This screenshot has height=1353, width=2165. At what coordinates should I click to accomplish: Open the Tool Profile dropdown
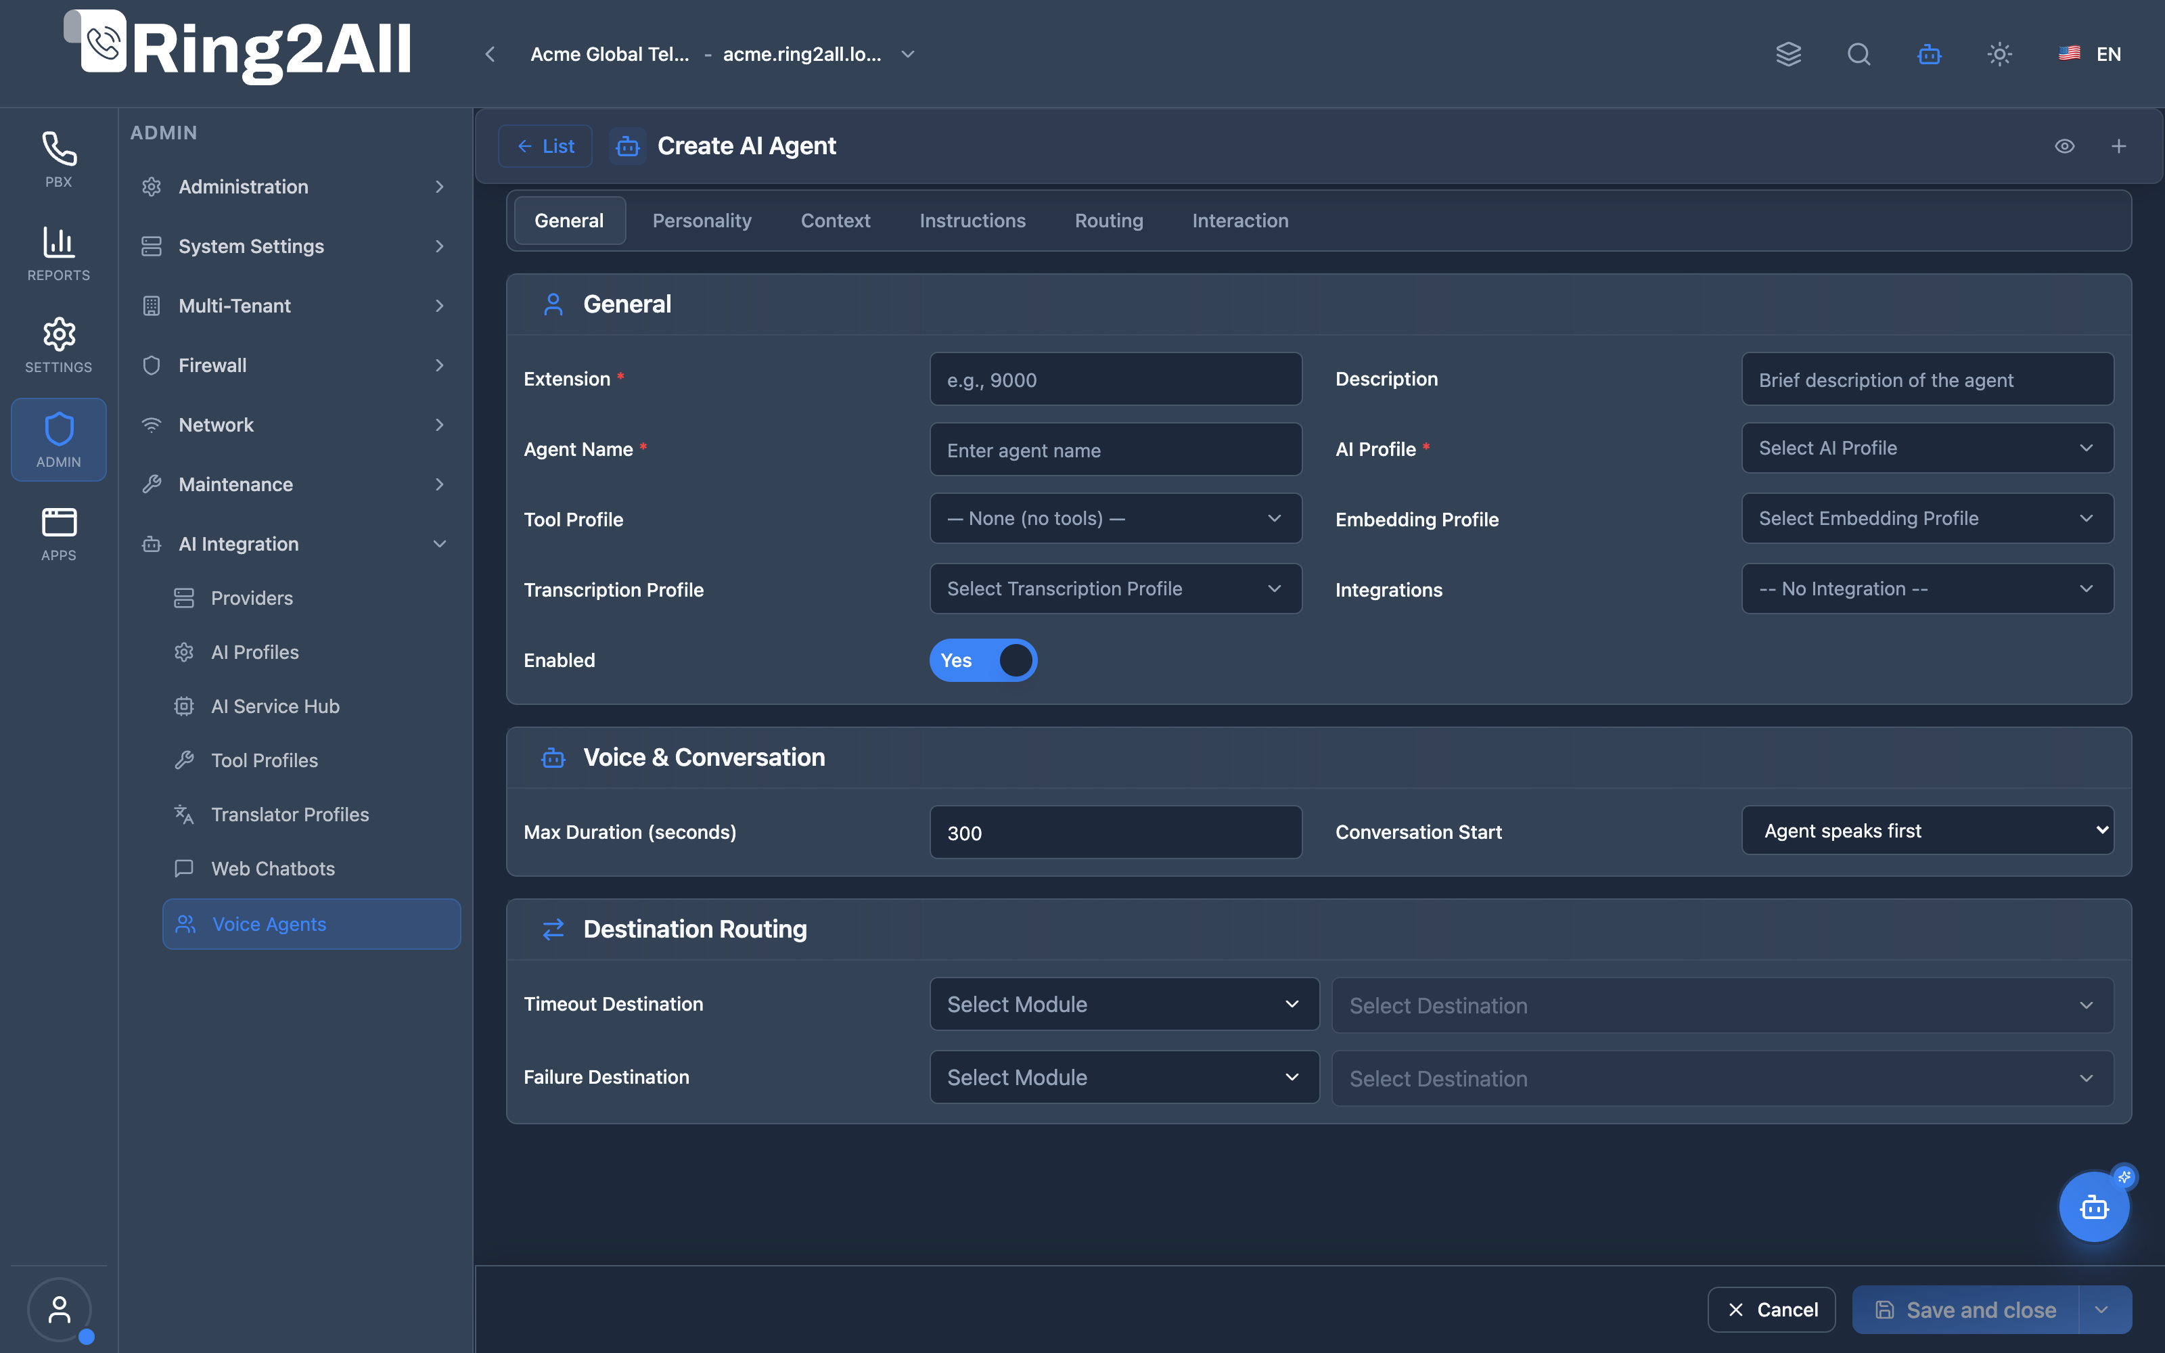1116,518
